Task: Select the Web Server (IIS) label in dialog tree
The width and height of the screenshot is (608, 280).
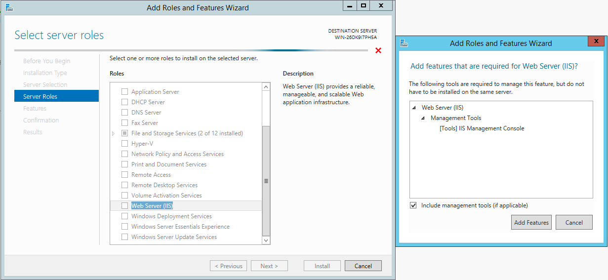Action: [443, 108]
